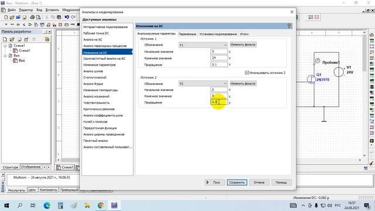Image resolution: width=375 pixels, height=211 pixels.
Task: Click the Print icon in main toolbar
Action: 32,17
